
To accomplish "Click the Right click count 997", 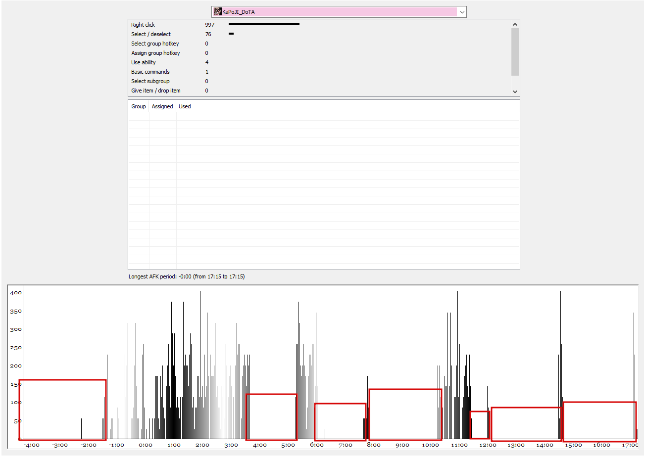I will (x=210, y=25).
